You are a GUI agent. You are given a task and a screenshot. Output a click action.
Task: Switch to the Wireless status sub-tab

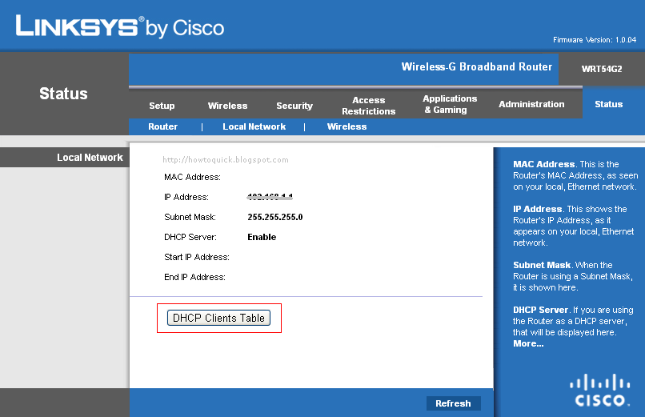pos(347,126)
